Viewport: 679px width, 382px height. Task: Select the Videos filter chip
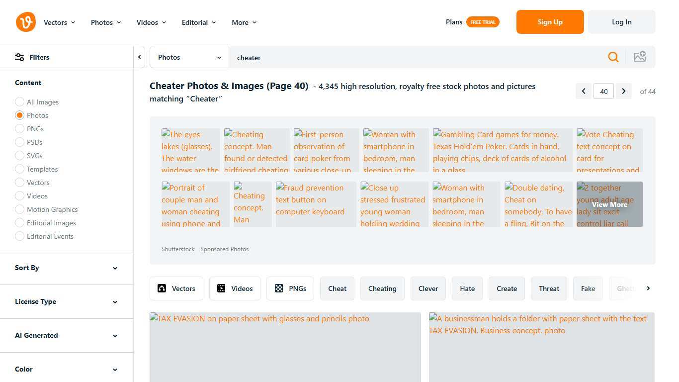tap(235, 288)
